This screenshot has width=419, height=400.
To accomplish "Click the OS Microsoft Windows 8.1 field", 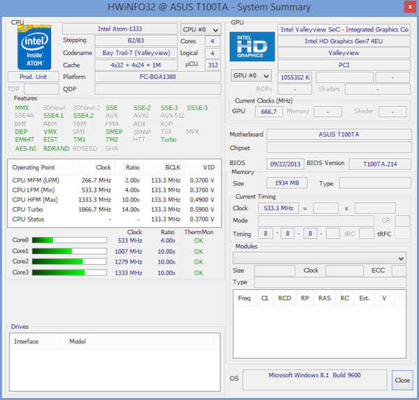I will (x=314, y=380).
